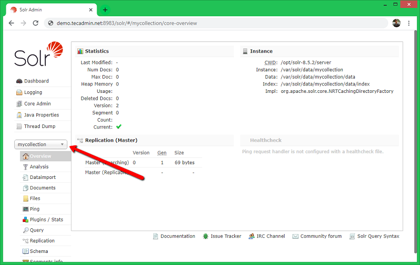Open the Dashboard icon in sidebar
The width and height of the screenshot is (420, 265).
19,81
